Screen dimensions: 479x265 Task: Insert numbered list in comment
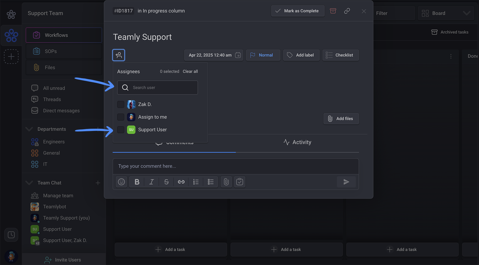coord(196,182)
